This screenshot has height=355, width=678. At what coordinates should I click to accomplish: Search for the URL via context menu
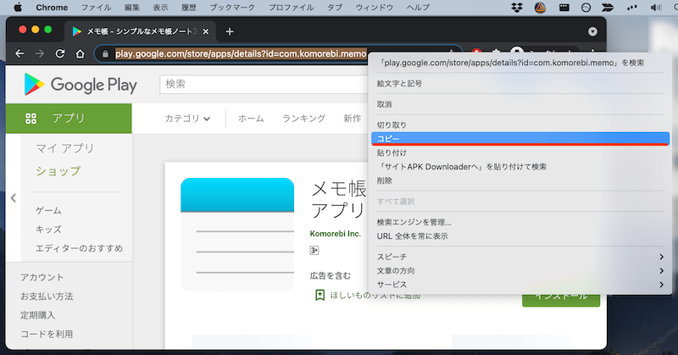point(520,63)
